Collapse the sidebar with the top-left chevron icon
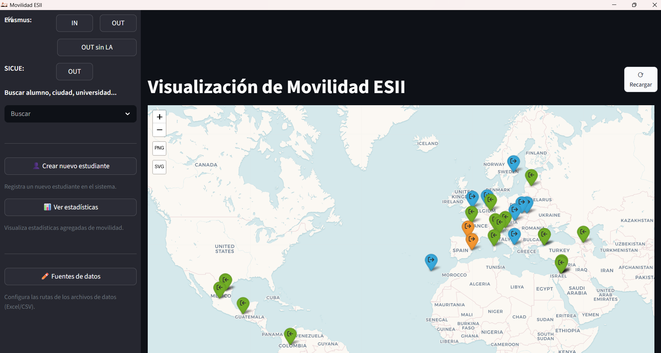 pos(10,19)
